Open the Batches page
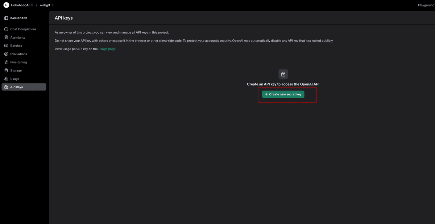Screen dimensions: 435x224 click(x=24, y=46)
